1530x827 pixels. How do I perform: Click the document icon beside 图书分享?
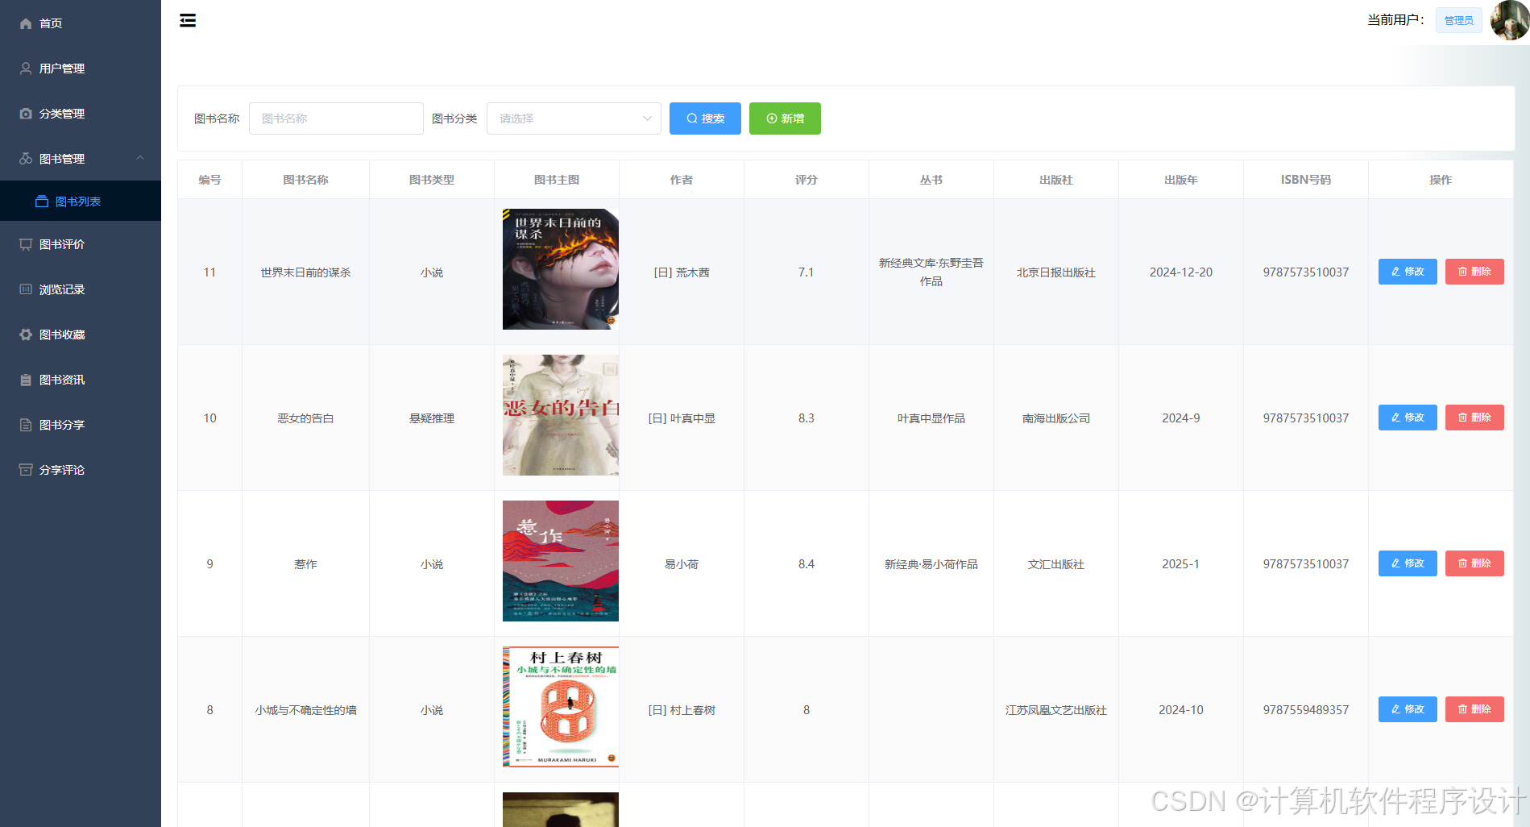[x=26, y=425]
